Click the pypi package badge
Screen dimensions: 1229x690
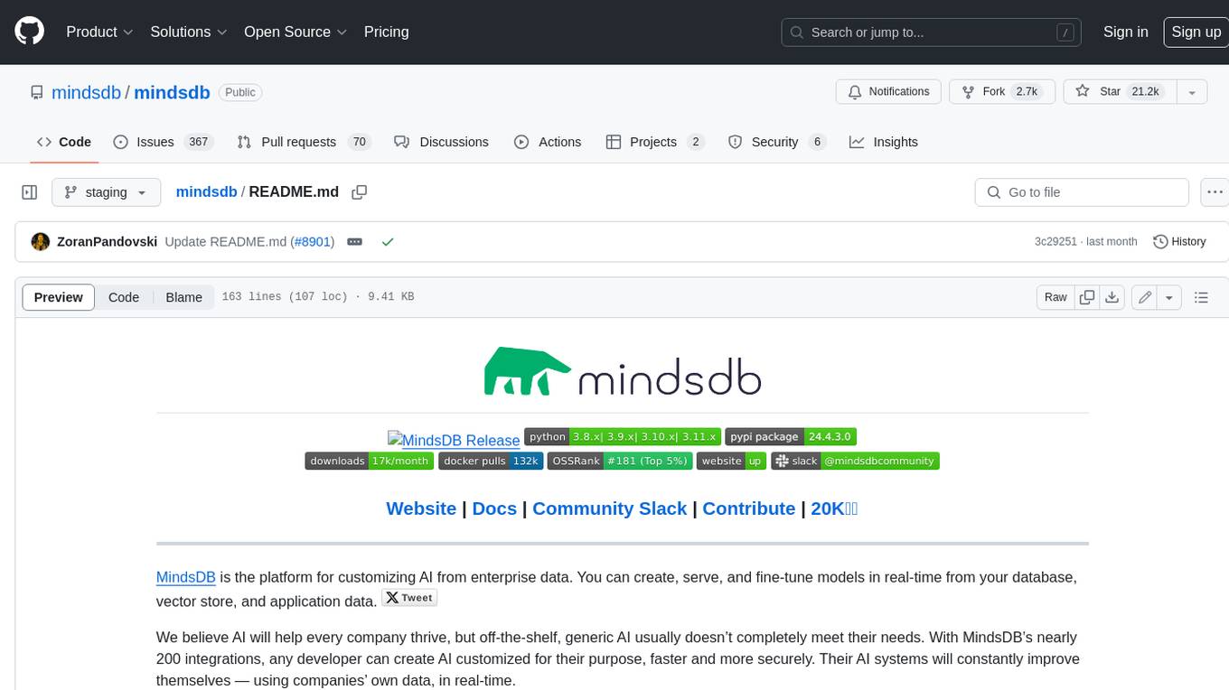coord(790,436)
